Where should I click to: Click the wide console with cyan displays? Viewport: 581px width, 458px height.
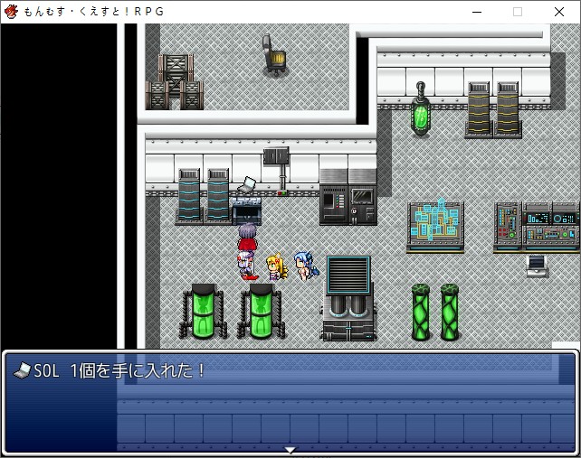[550, 226]
